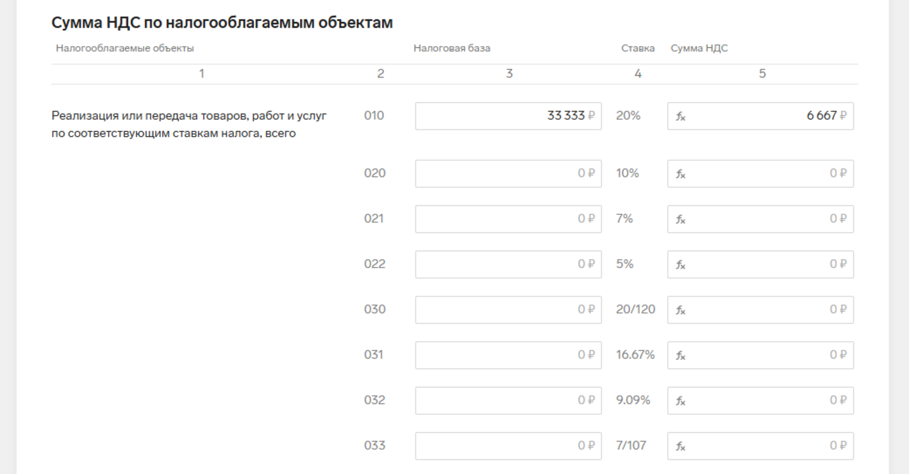Focus the tax base input for 7/107 rate
This screenshot has width=909, height=474.
(508, 446)
